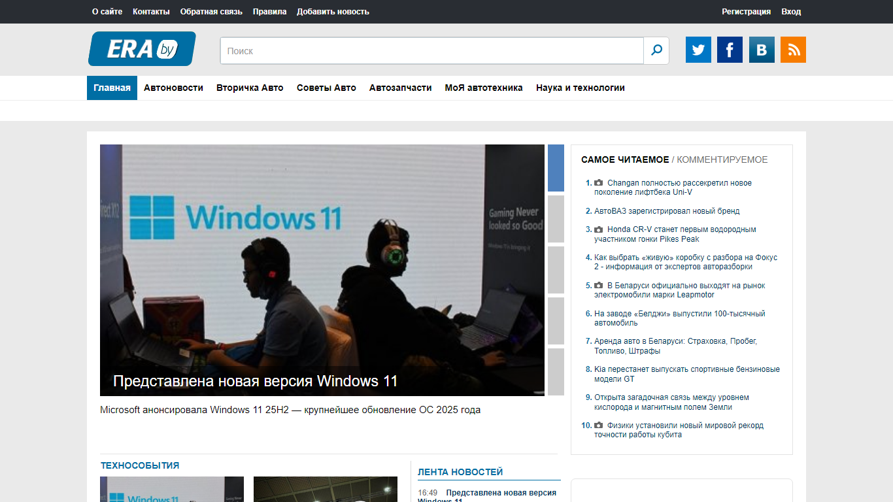
Task: Open Обратная связь link
Action: [211, 11]
